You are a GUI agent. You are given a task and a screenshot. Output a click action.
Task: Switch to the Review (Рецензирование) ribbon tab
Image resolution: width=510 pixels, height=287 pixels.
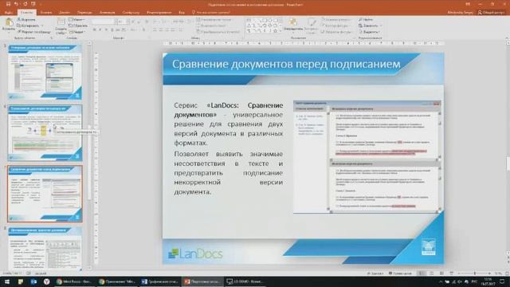159,13
